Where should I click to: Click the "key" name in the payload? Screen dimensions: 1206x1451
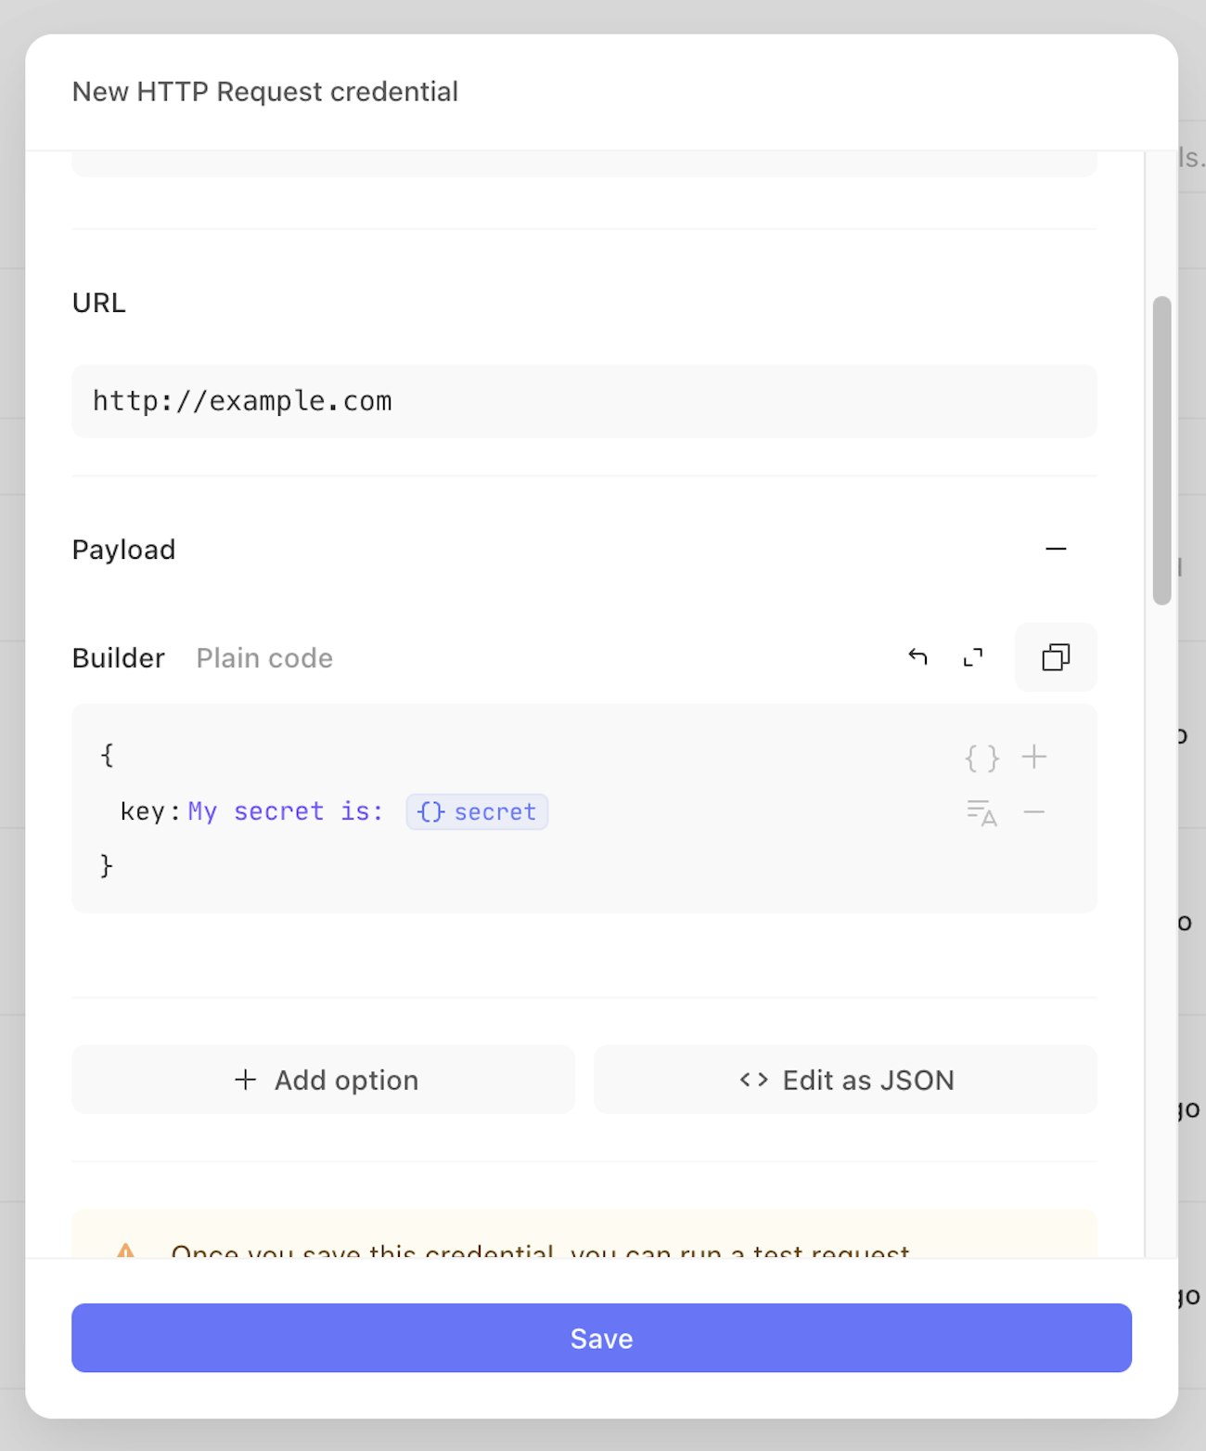(x=142, y=811)
